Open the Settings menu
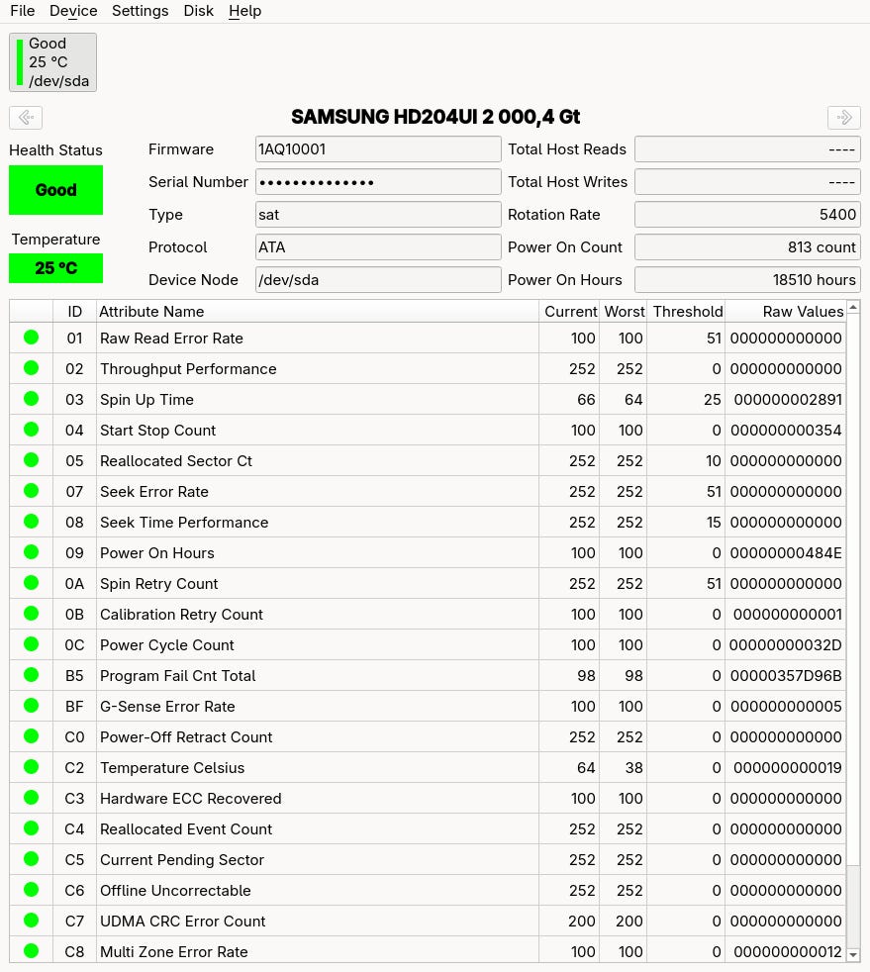The height and width of the screenshot is (972, 870). (140, 11)
